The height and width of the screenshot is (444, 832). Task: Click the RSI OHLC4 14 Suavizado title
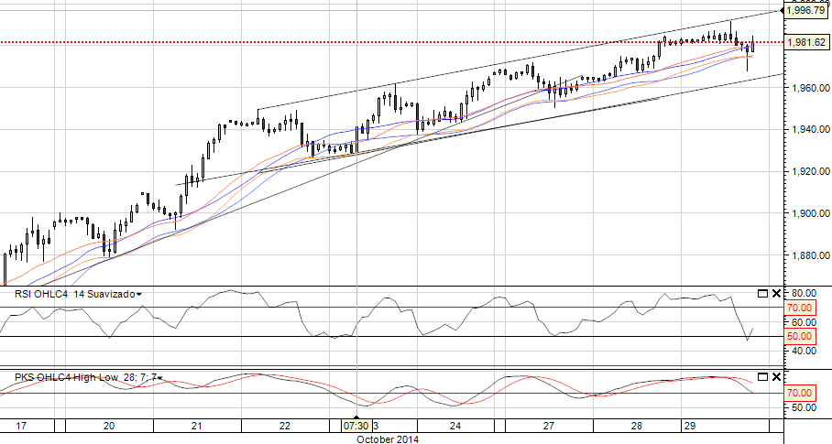[75, 294]
